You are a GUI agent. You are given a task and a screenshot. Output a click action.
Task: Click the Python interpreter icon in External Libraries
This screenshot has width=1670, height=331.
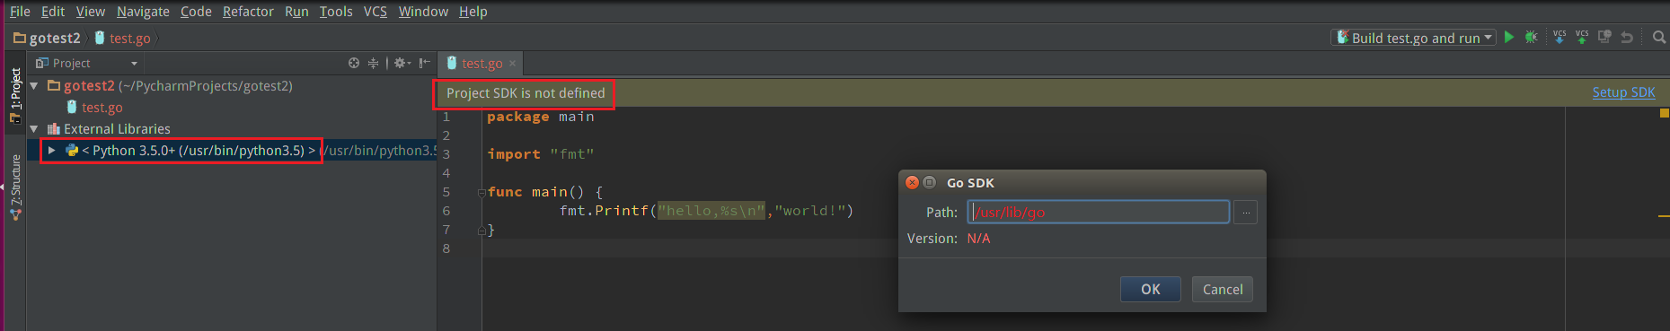pyautogui.click(x=72, y=150)
